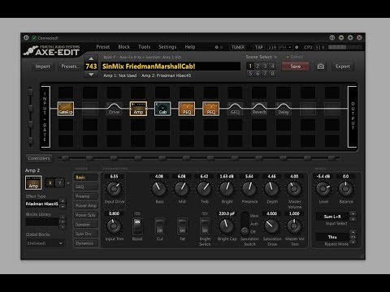This screenshot has width=390, height=292.
Task: Click the Effect Type up arrow
Action: click(x=63, y=201)
